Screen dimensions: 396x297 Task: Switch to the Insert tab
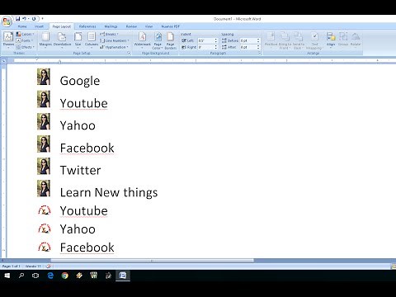click(39, 26)
